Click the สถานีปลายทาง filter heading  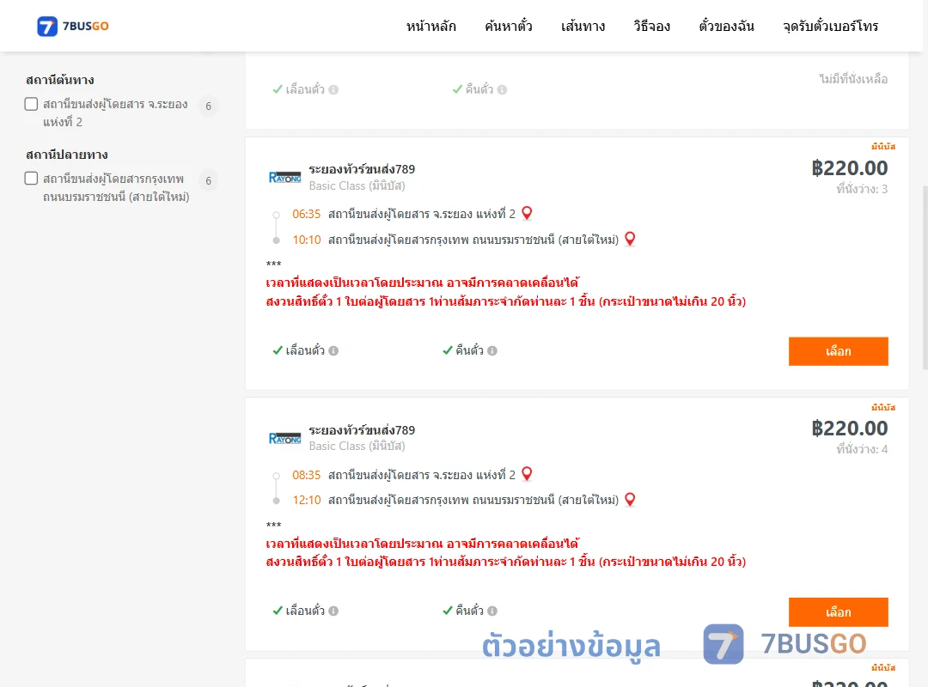tap(66, 155)
